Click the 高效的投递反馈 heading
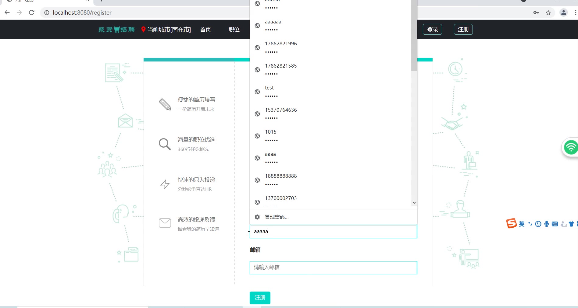Image resolution: width=578 pixels, height=308 pixels. (x=196, y=220)
